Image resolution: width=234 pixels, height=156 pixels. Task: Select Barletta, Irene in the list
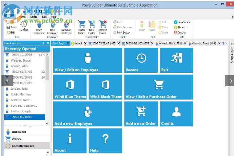(x=25, y=100)
